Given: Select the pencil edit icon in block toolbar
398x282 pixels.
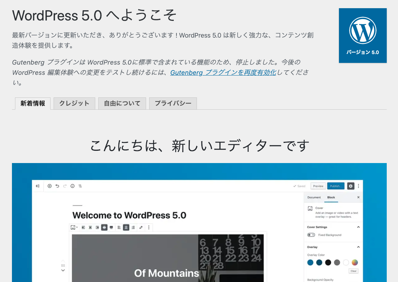Looking at the screenshot, I should [141, 227].
